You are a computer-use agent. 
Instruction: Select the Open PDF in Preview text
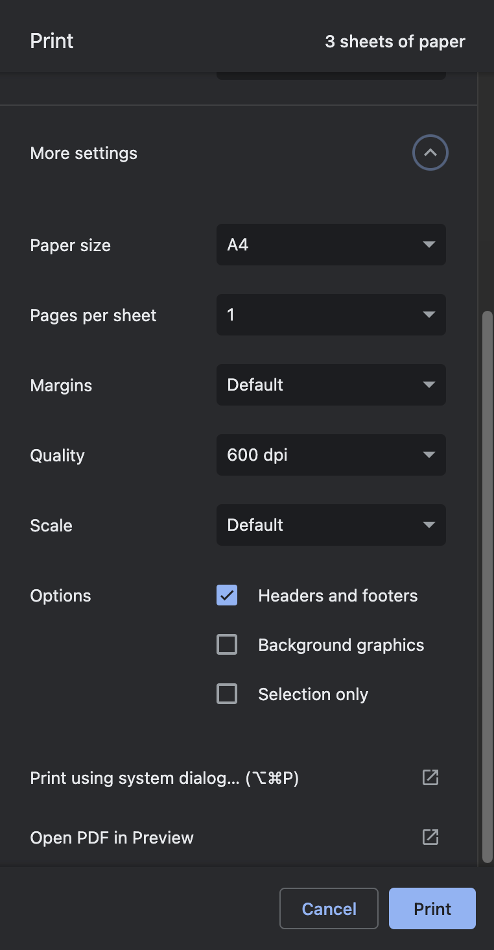[x=112, y=838]
